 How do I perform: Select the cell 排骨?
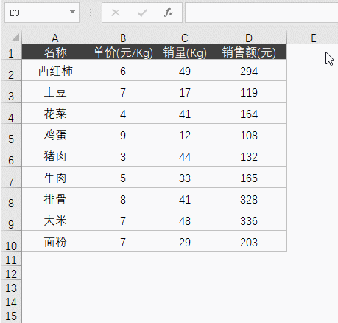[55, 198]
